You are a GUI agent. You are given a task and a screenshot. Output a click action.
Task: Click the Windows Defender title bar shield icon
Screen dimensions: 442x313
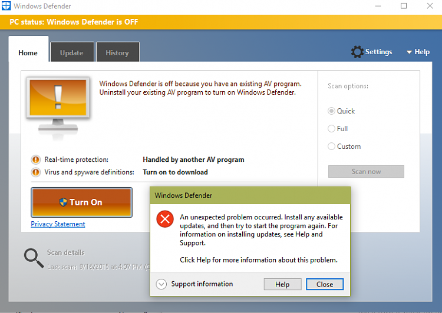(6, 6)
